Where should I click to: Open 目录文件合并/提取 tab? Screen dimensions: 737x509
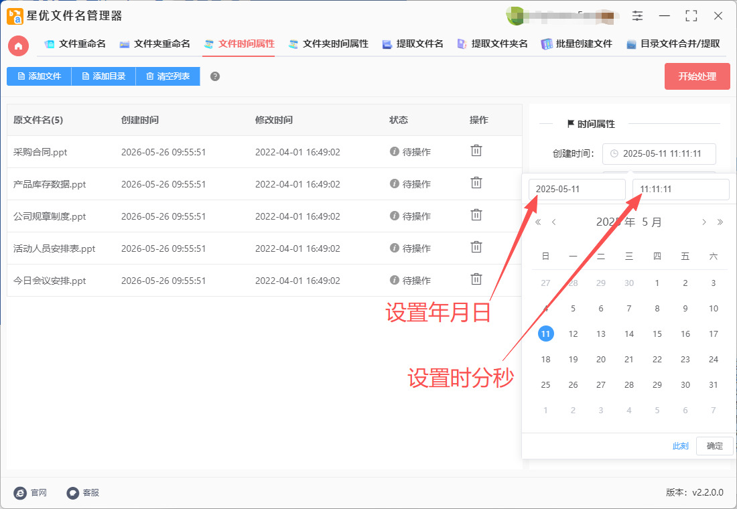pos(673,44)
